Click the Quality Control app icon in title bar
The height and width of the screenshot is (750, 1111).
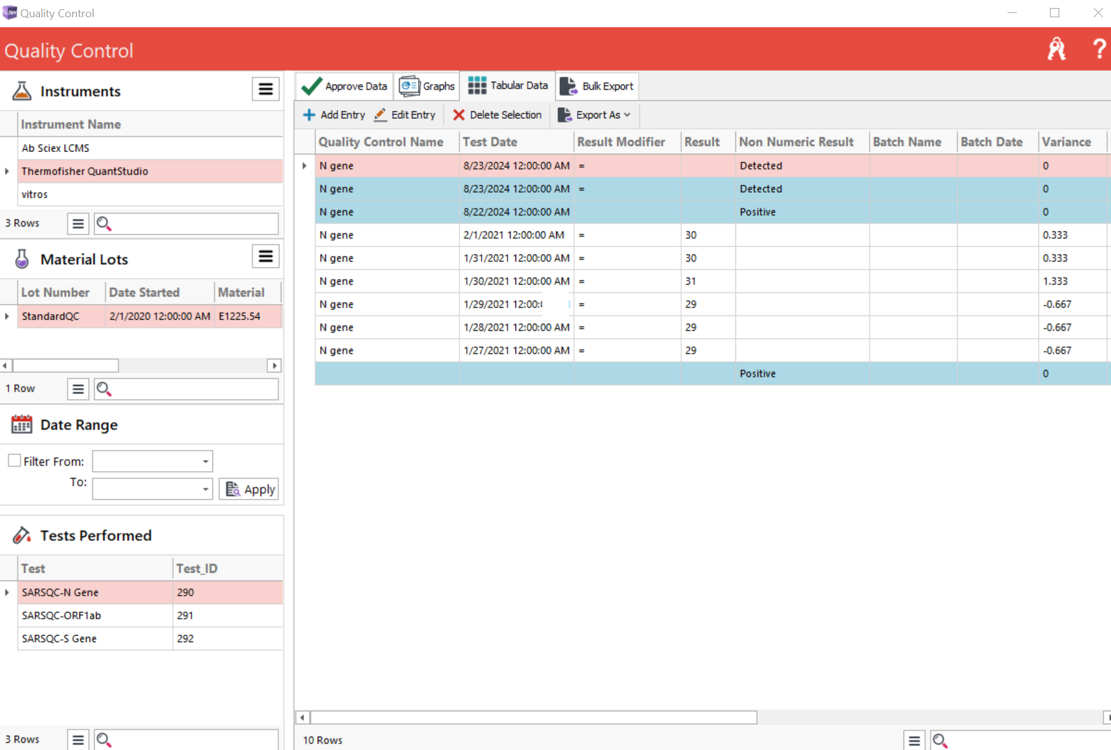[x=10, y=12]
